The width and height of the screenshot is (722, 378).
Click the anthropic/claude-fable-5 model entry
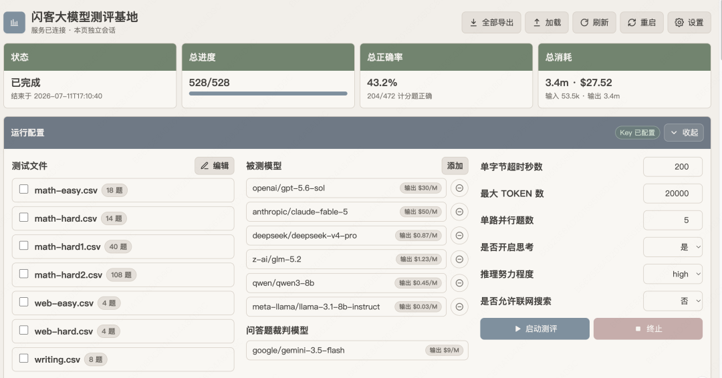click(x=346, y=212)
